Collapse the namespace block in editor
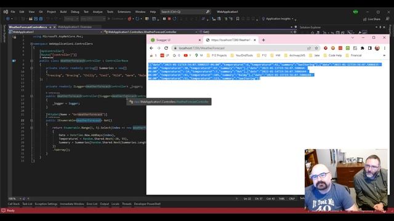Screen dimensions: 394x221 pos(31,44)
